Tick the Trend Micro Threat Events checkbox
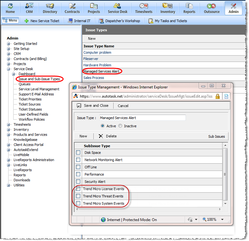Image resolution: width=249 pixels, height=241 pixels. tap(78, 196)
